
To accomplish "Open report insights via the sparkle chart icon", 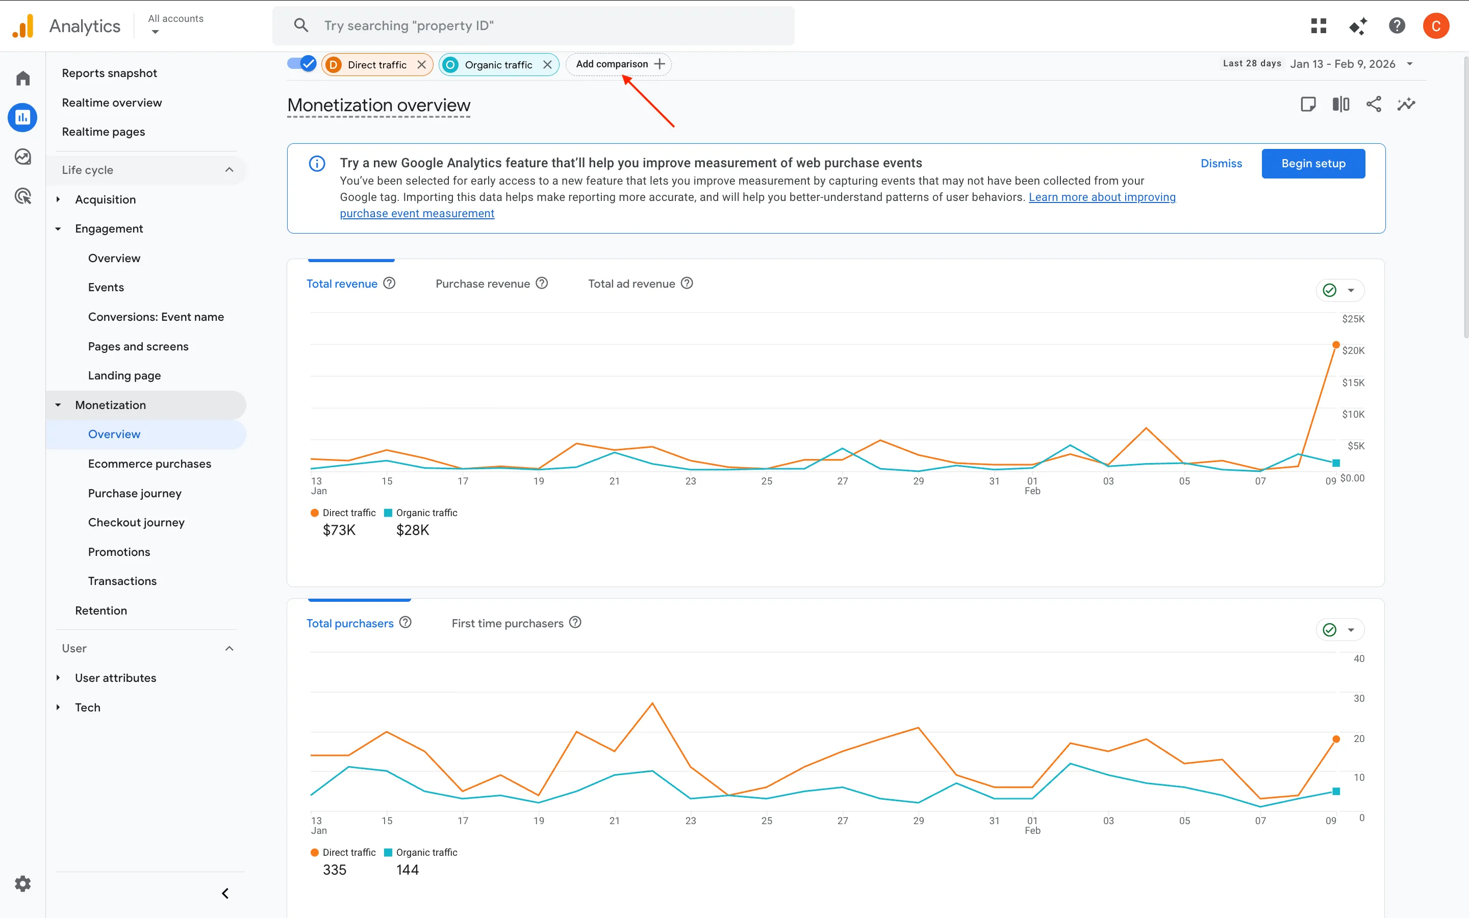I will point(1407,104).
